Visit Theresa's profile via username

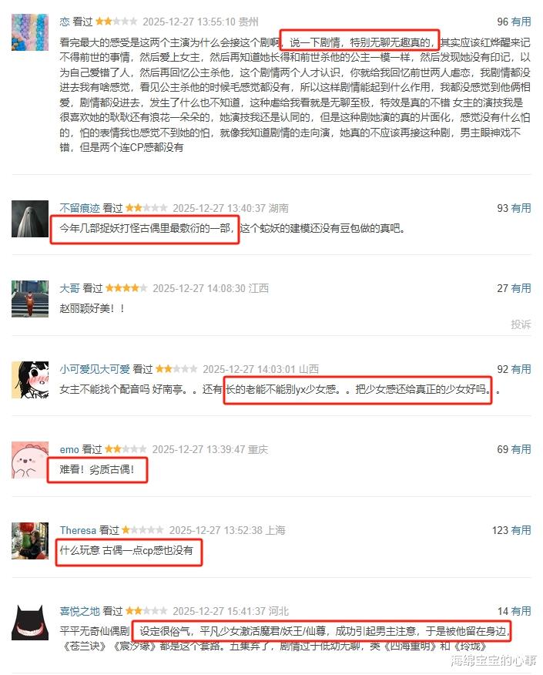click(x=78, y=530)
